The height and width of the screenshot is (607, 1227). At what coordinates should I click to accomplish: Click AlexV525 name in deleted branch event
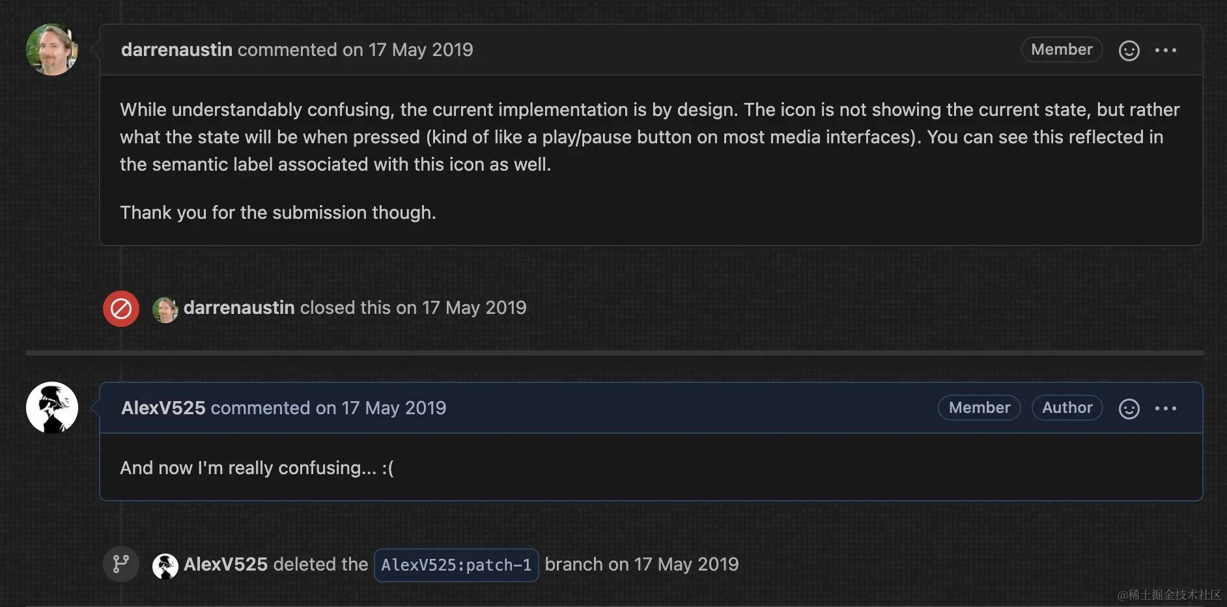point(225,565)
